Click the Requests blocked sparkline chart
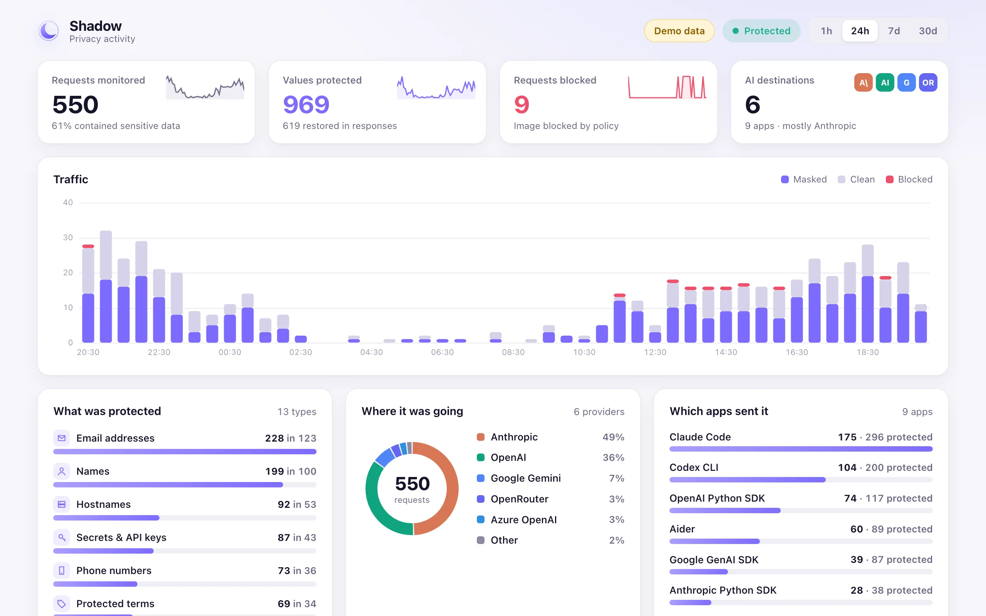Viewport: 986px width, 616px height. click(x=667, y=87)
